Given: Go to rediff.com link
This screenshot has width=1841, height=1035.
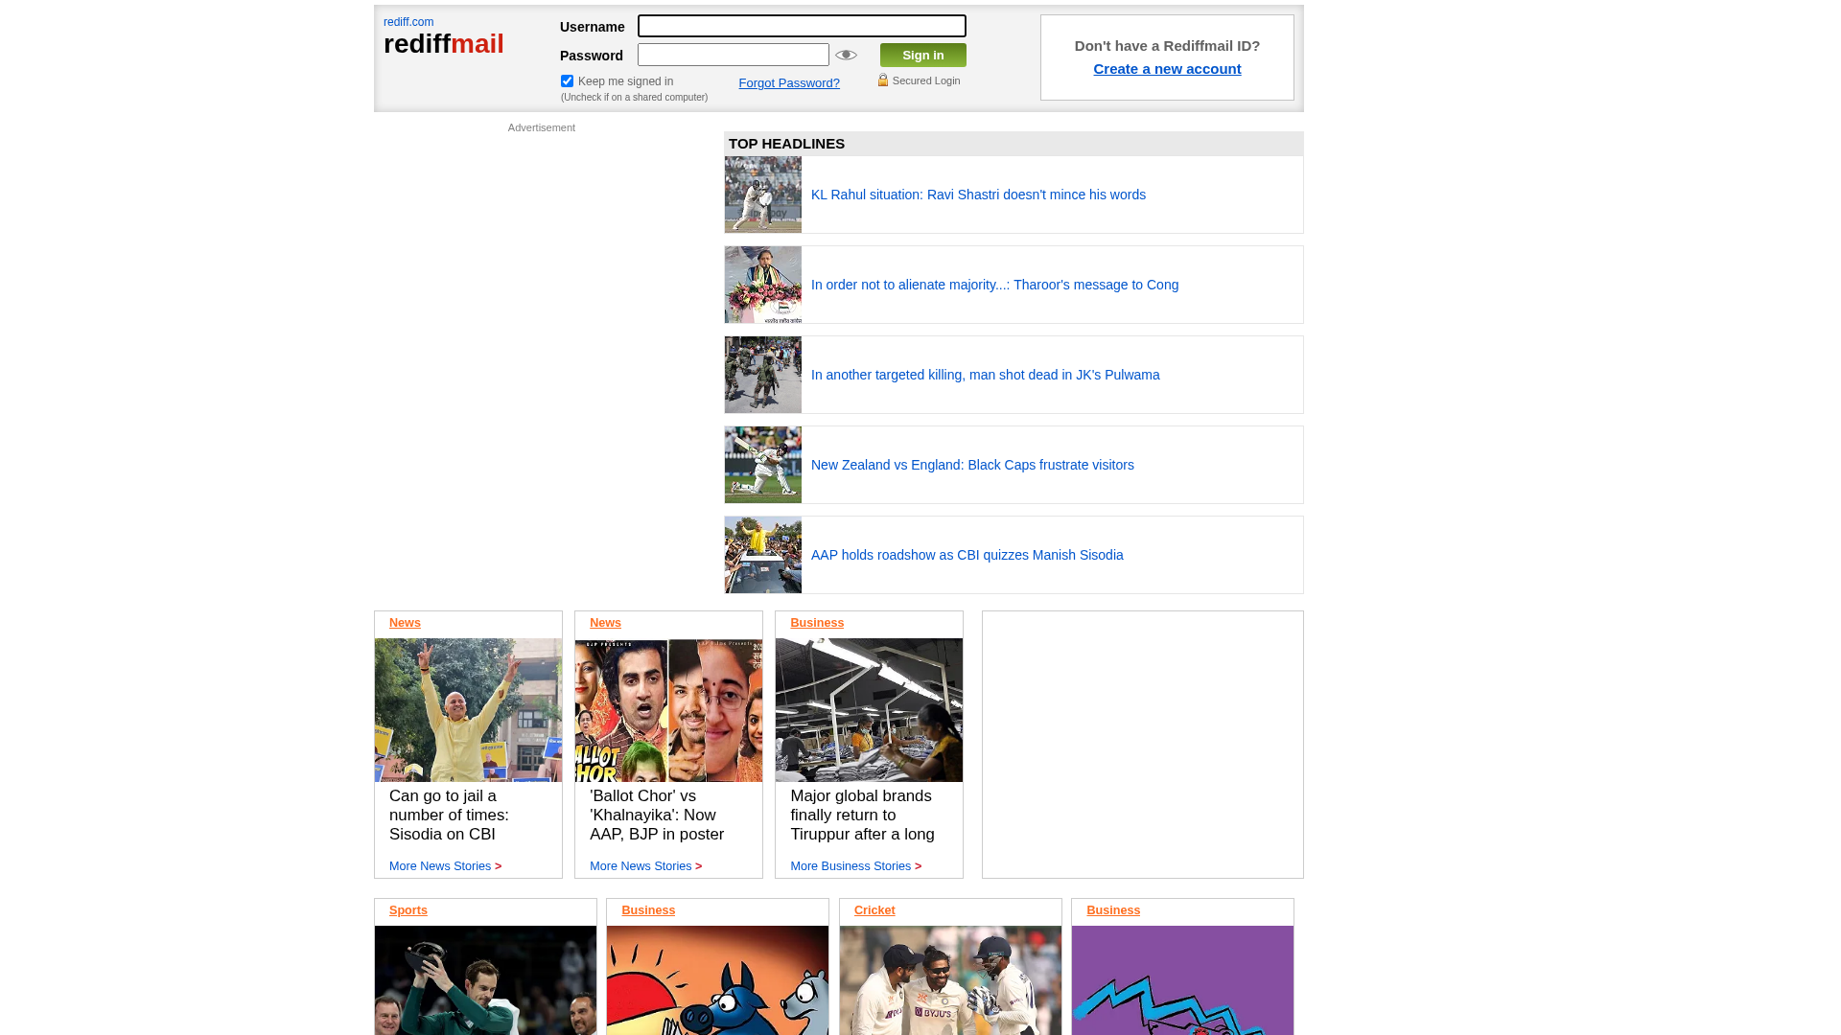Looking at the screenshot, I should 408,22.
